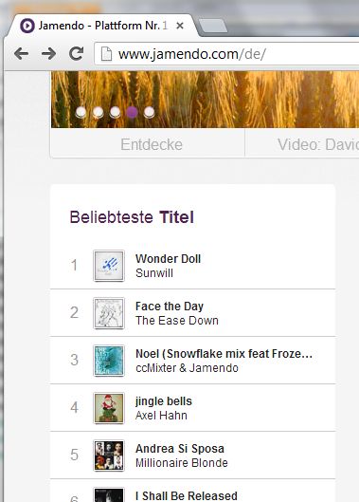Click the page icon in the address bar
Viewport: 359px width, 502px height.
pos(106,53)
